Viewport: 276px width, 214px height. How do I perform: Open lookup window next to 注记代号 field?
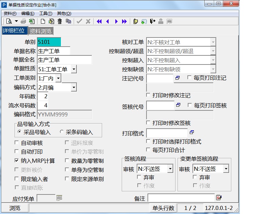click(178, 78)
